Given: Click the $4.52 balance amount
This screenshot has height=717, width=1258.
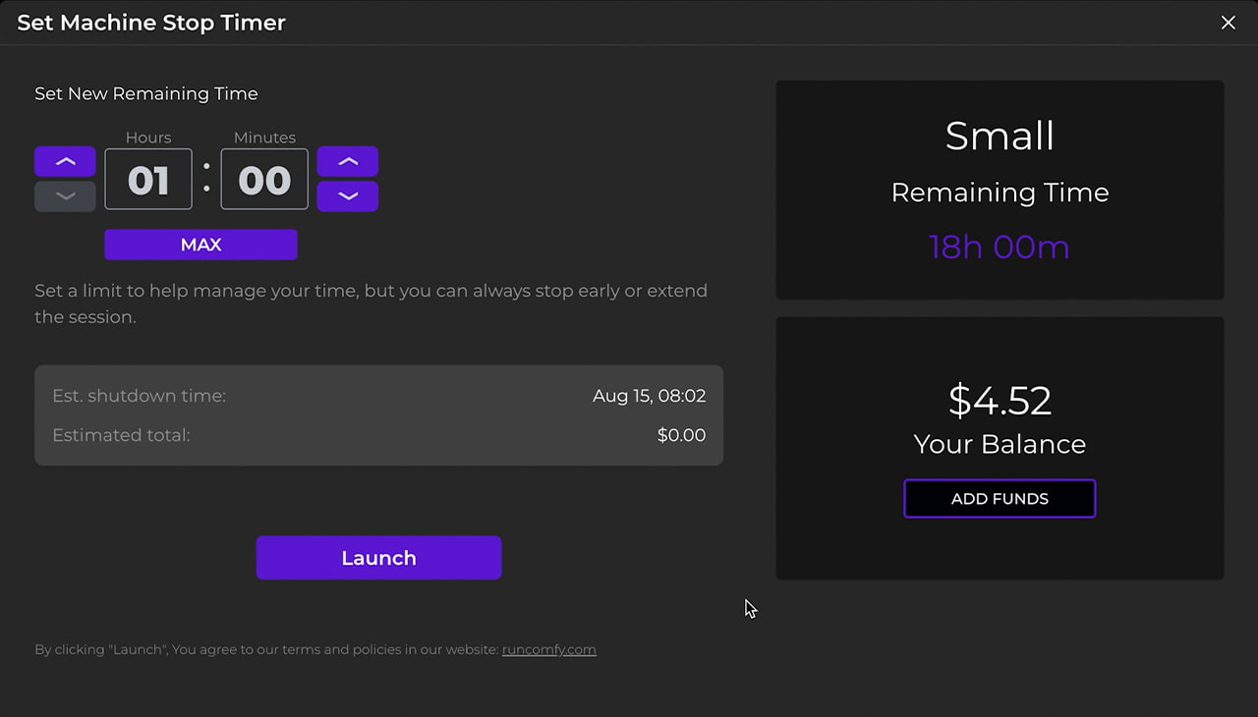Looking at the screenshot, I should tap(1000, 401).
